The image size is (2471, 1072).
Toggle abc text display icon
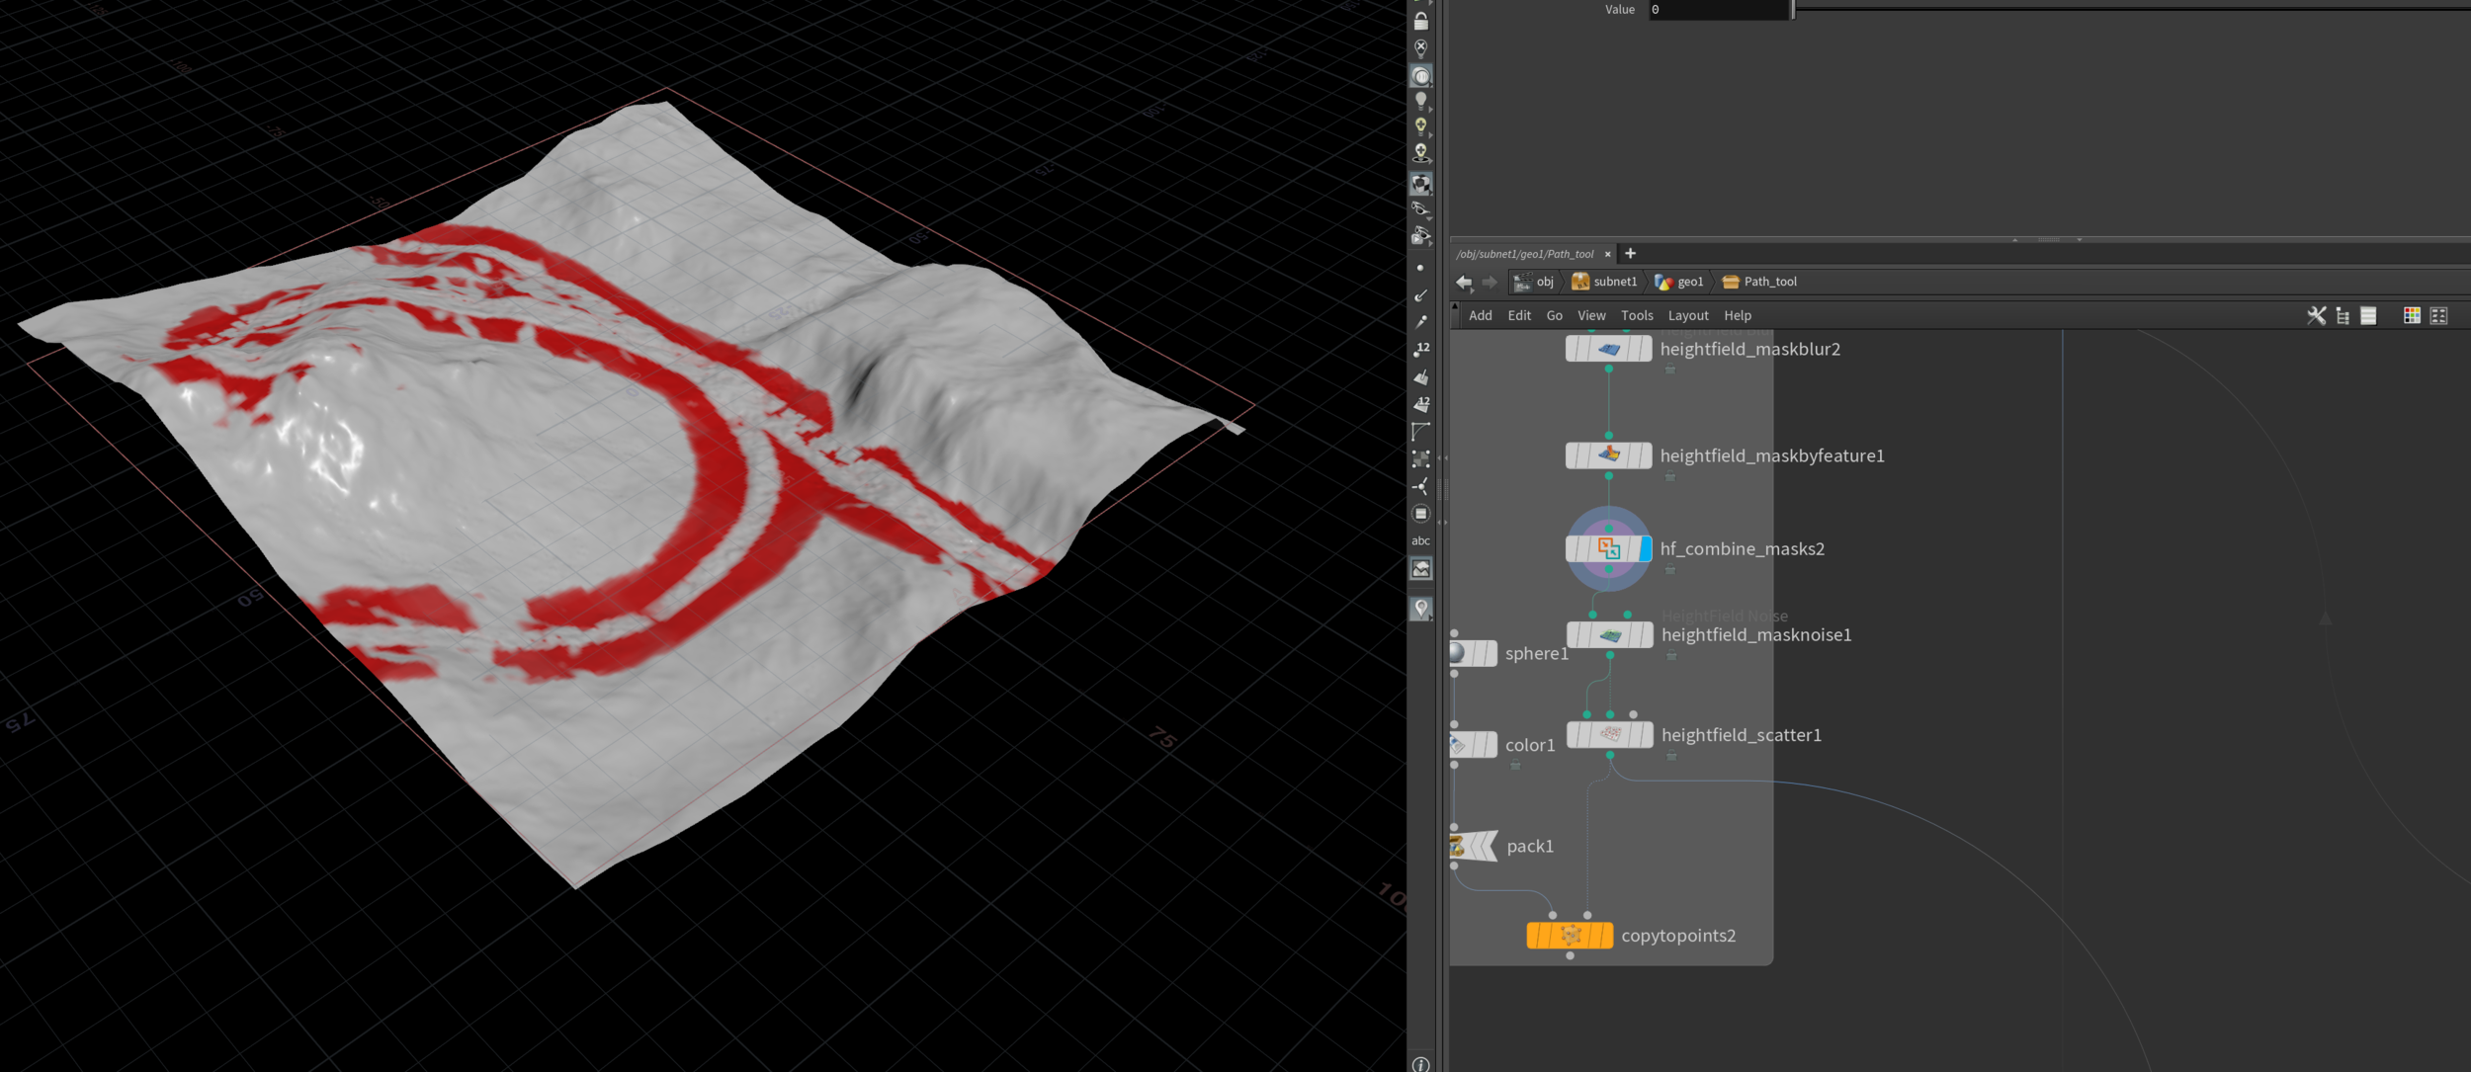(x=1420, y=540)
